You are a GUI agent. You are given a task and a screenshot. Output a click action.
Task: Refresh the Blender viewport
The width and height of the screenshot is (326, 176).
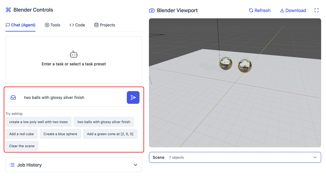pyautogui.click(x=260, y=10)
